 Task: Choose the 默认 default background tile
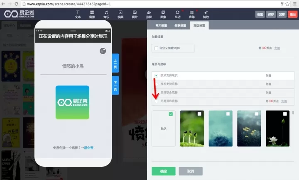164,129
